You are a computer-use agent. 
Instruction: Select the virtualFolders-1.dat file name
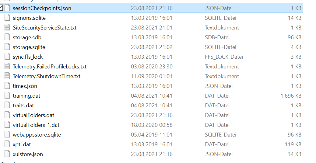36,125
